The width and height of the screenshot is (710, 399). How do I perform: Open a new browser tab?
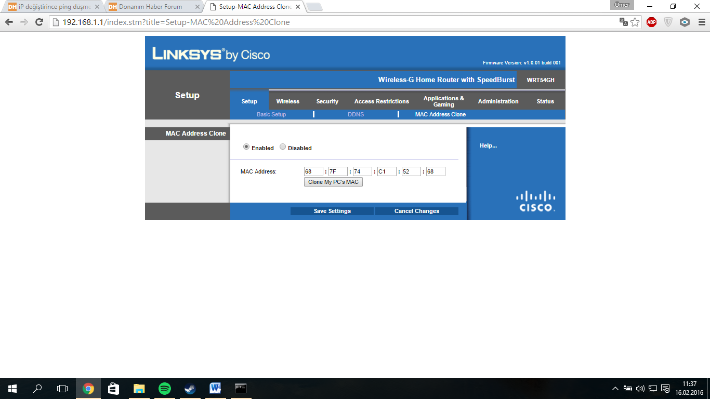tap(314, 7)
